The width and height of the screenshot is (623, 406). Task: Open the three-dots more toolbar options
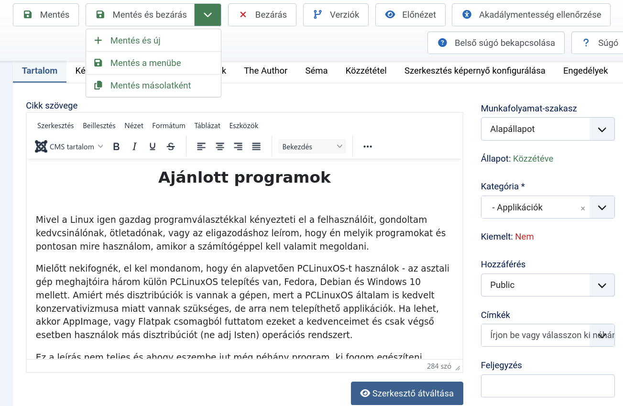(x=367, y=147)
